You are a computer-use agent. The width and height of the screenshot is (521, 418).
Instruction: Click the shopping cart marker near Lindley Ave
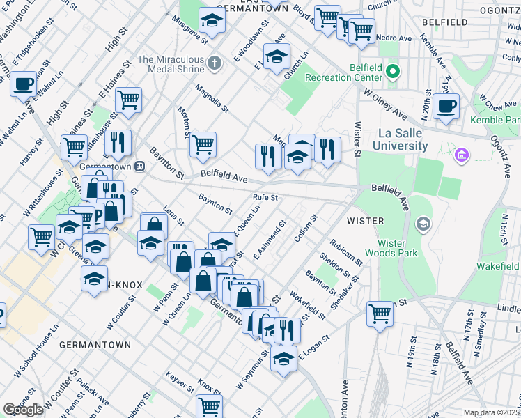click(x=380, y=316)
